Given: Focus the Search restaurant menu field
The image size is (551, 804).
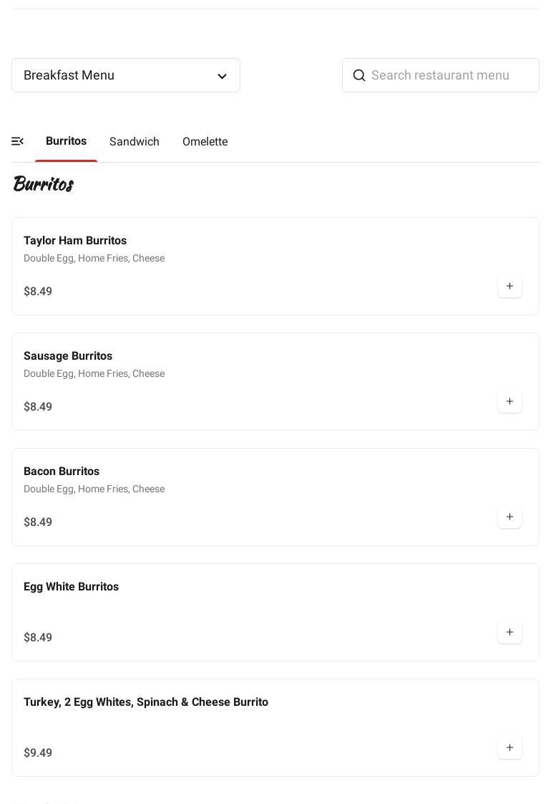Looking at the screenshot, I should click(451, 75).
